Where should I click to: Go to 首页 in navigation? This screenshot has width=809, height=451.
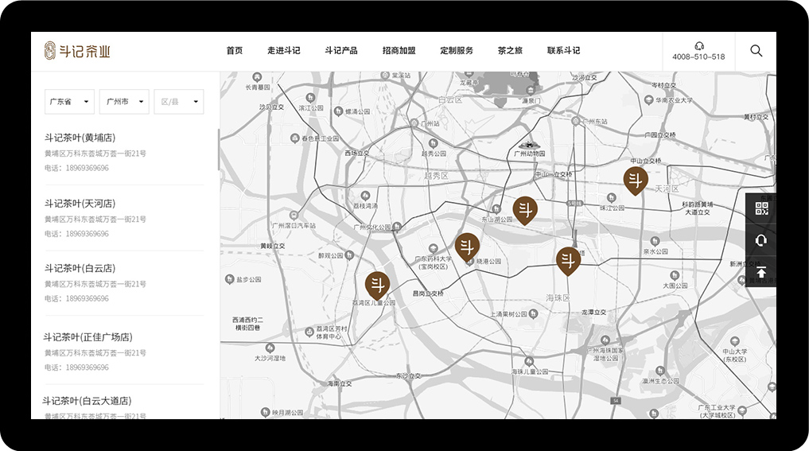tap(234, 51)
